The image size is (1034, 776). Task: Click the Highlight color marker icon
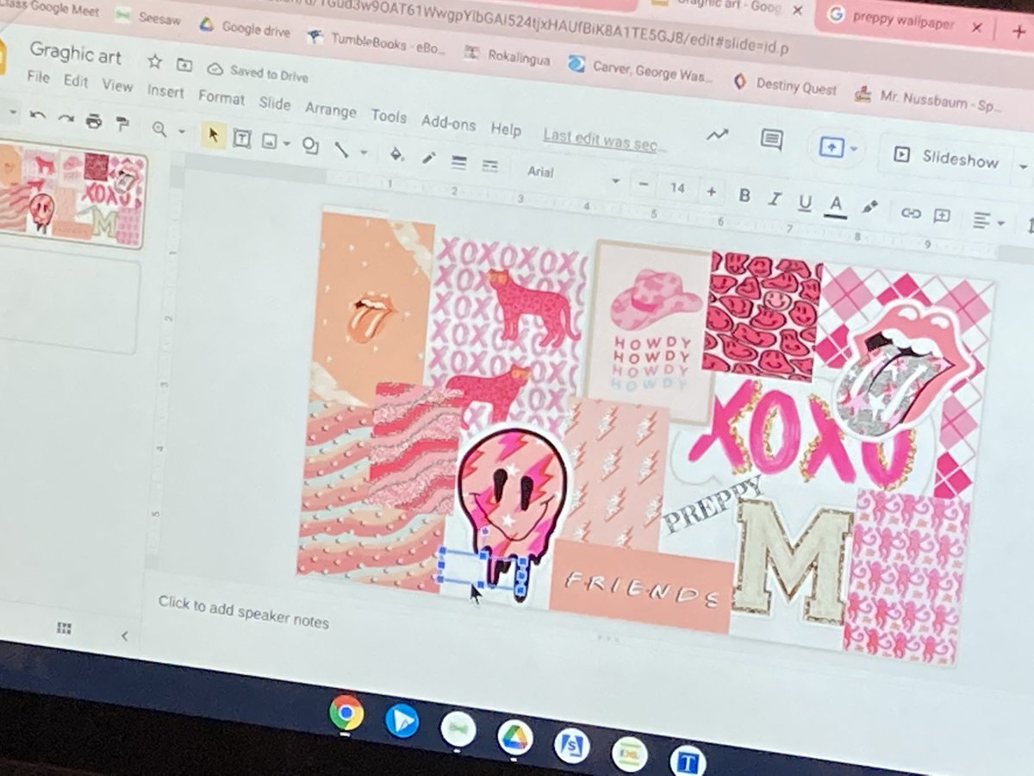click(870, 208)
